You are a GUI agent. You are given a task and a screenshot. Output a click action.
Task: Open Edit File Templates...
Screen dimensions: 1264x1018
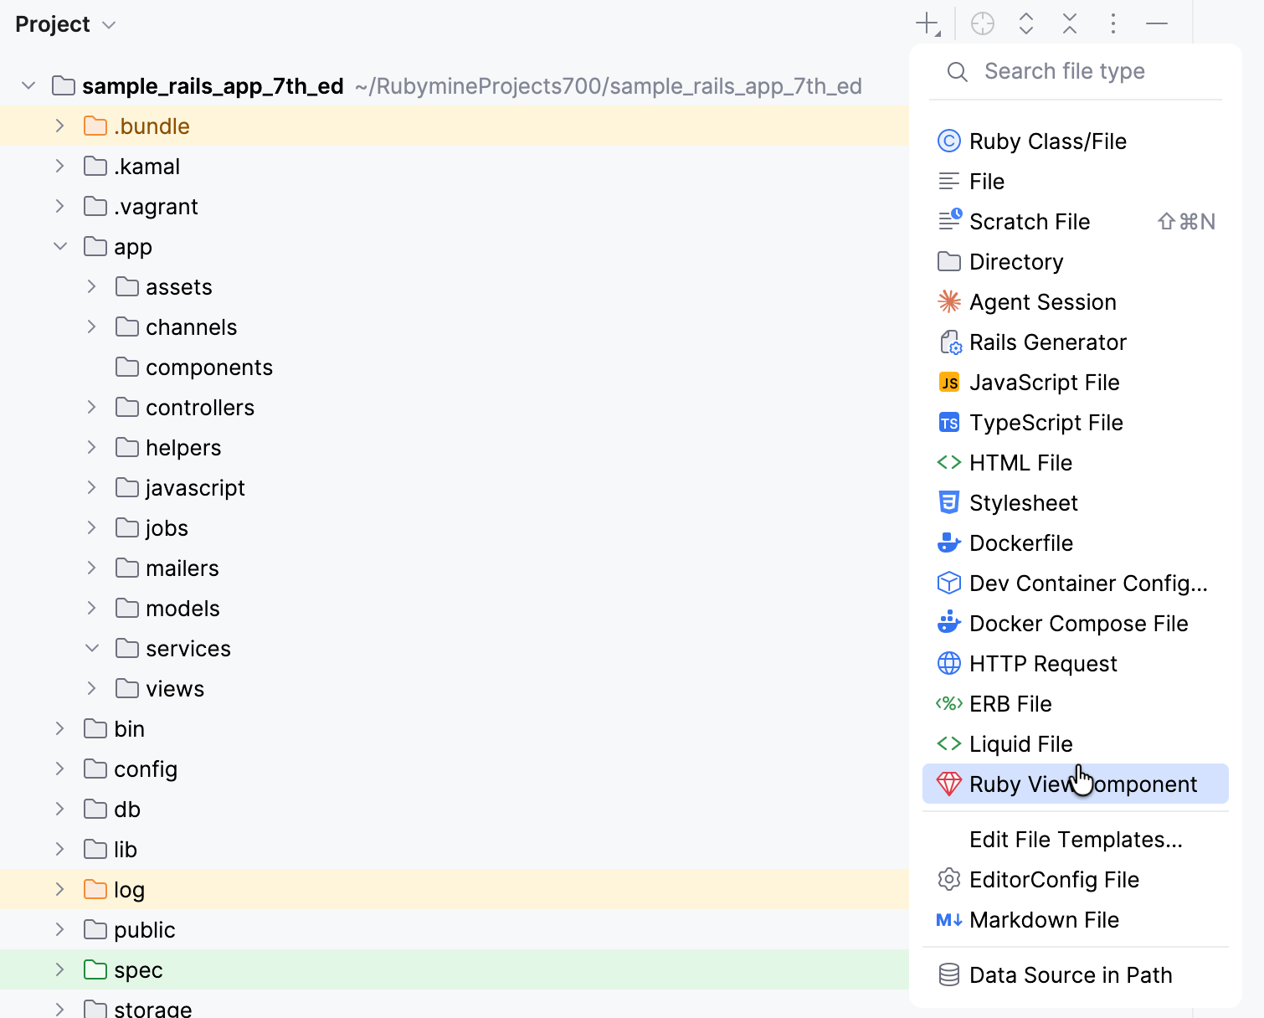click(1076, 839)
